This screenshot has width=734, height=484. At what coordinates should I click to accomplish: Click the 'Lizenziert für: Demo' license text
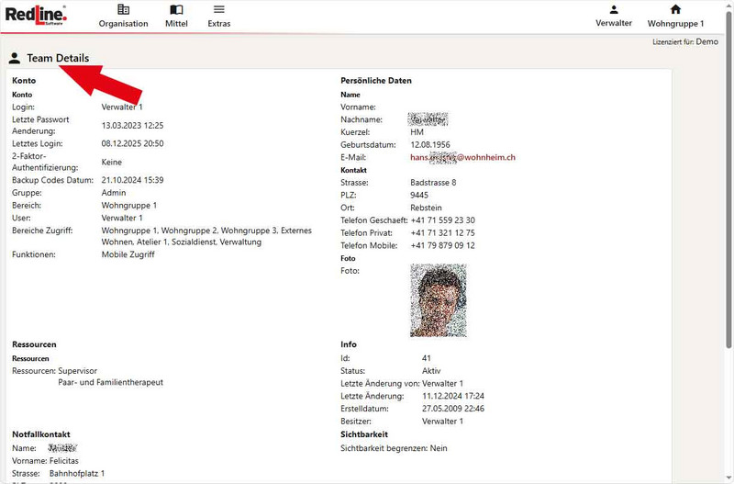(684, 42)
